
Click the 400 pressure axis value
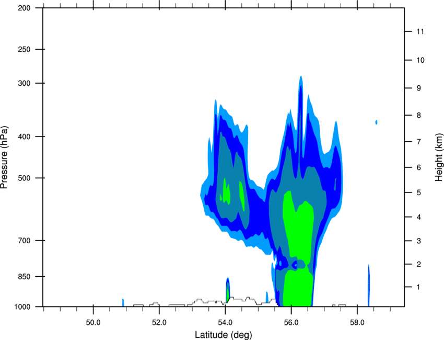25,137
